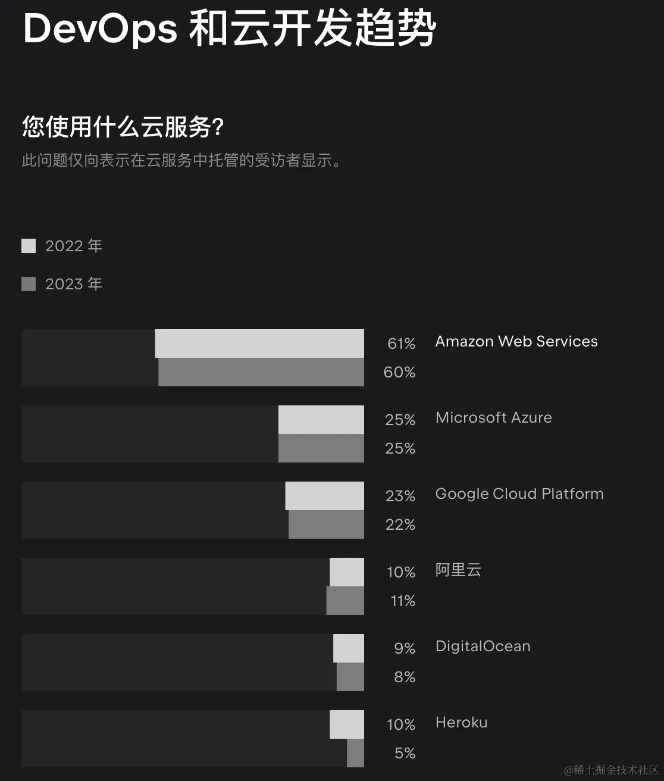Click the 您使用什么云服务? question heading
Viewport: 664px width, 781px height.
coord(123,127)
